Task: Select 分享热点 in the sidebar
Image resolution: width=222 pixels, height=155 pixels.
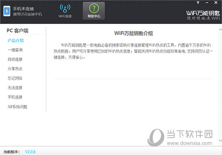Action: pyautogui.click(x=15, y=69)
